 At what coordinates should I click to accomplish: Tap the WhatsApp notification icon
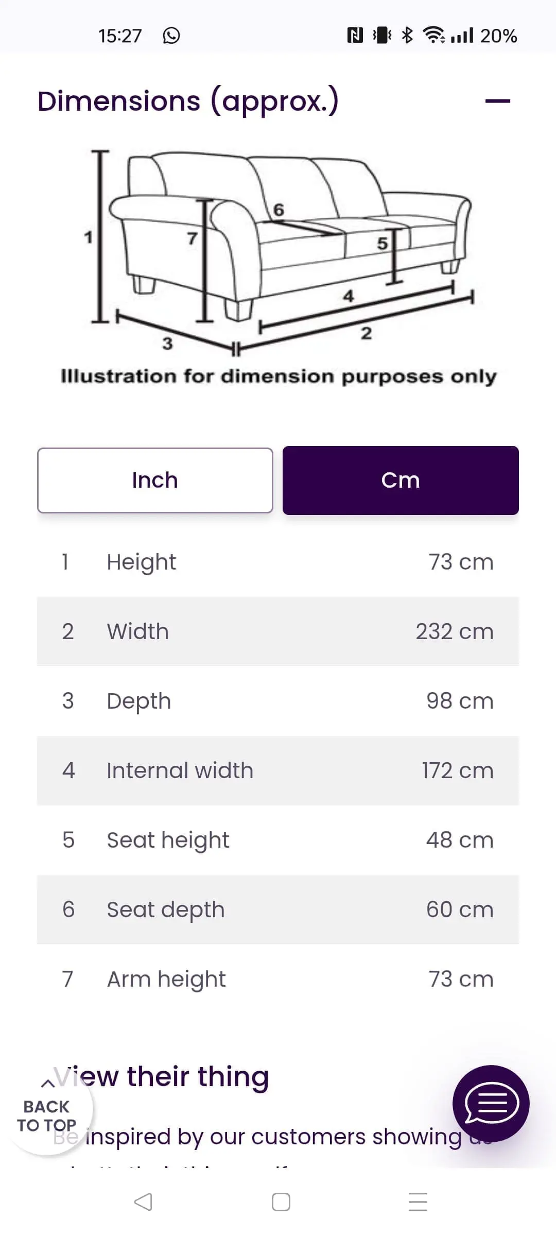171,36
